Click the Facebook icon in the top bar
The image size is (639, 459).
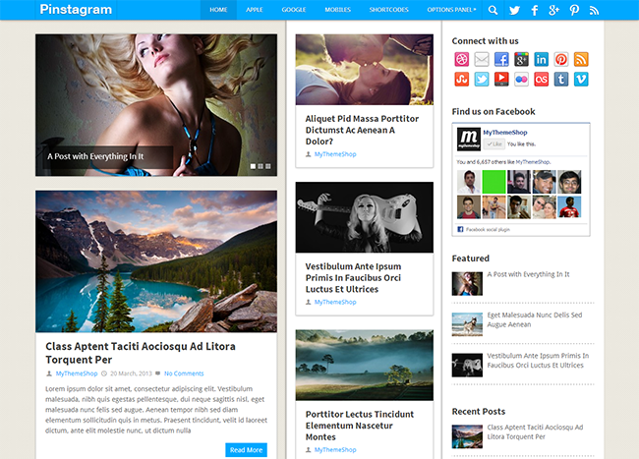click(534, 10)
